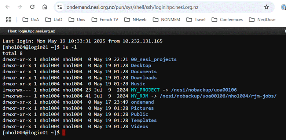Viewport: 286px width, 140px height.
Task: Go to the browser home page icon
Action: [x=45, y=7]
